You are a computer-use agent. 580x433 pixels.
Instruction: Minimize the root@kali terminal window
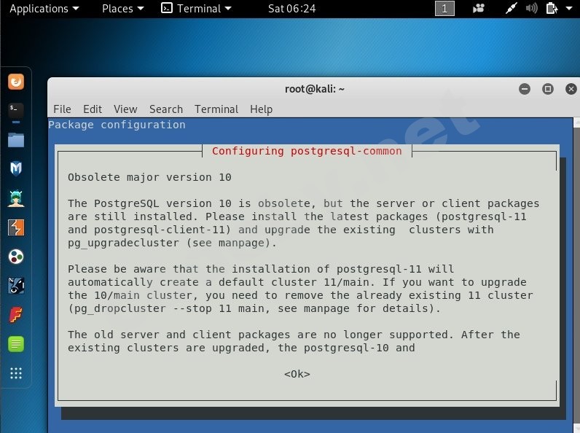point(525,89)
